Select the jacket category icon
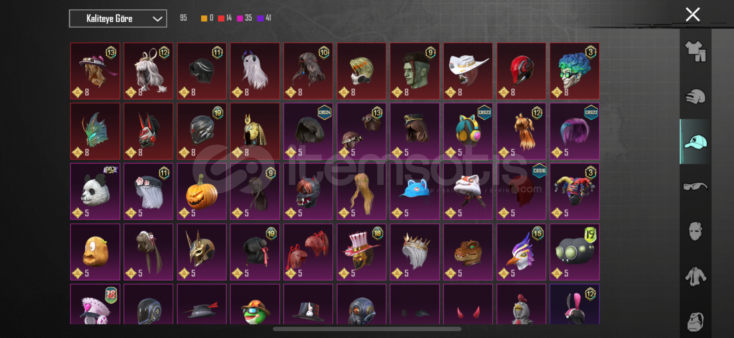734x338 pixels. point(695,277)
